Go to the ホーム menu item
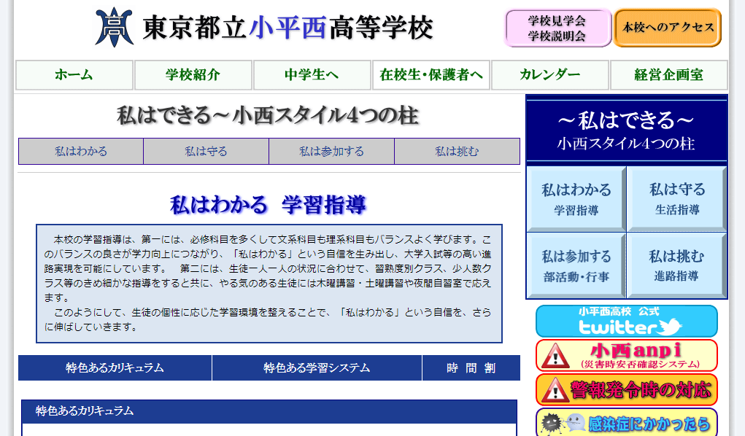Viewport: 745px width, 436px height. [74, 75]
